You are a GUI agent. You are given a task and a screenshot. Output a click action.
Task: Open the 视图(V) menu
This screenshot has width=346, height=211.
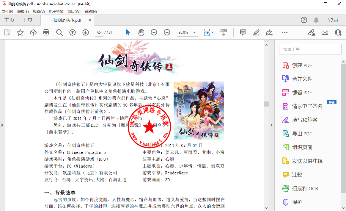pyautogui.click(x=39, y=12)
